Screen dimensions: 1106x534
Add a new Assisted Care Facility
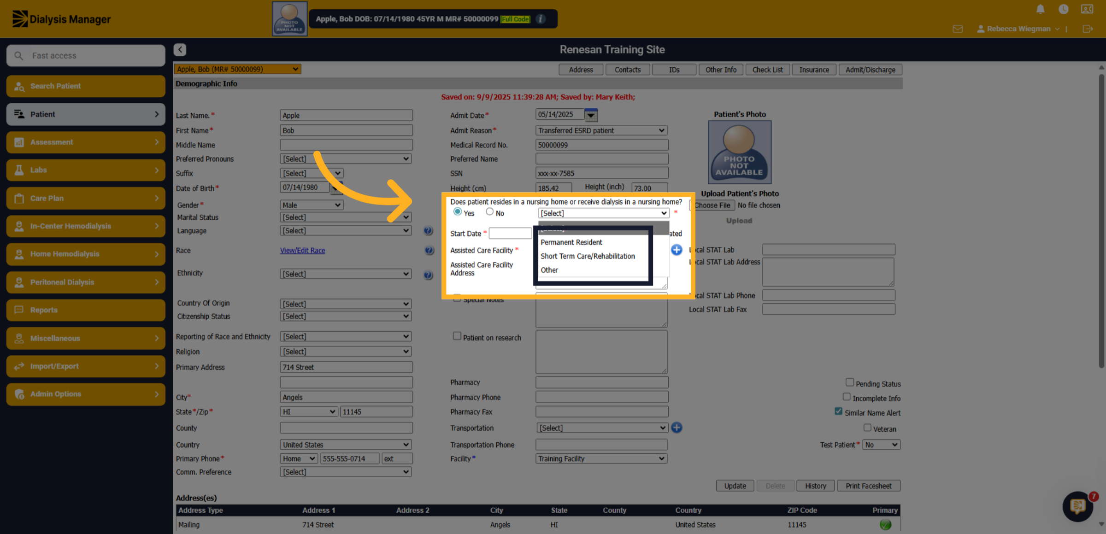[x=677, y=250]
